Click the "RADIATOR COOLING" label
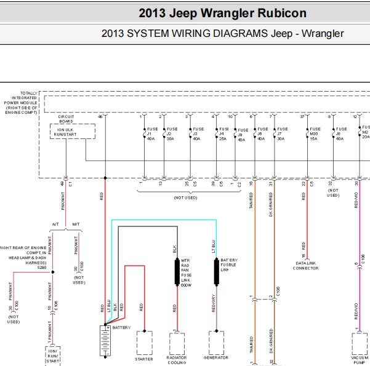The image size is (370, 366). (x=177, y=360)
